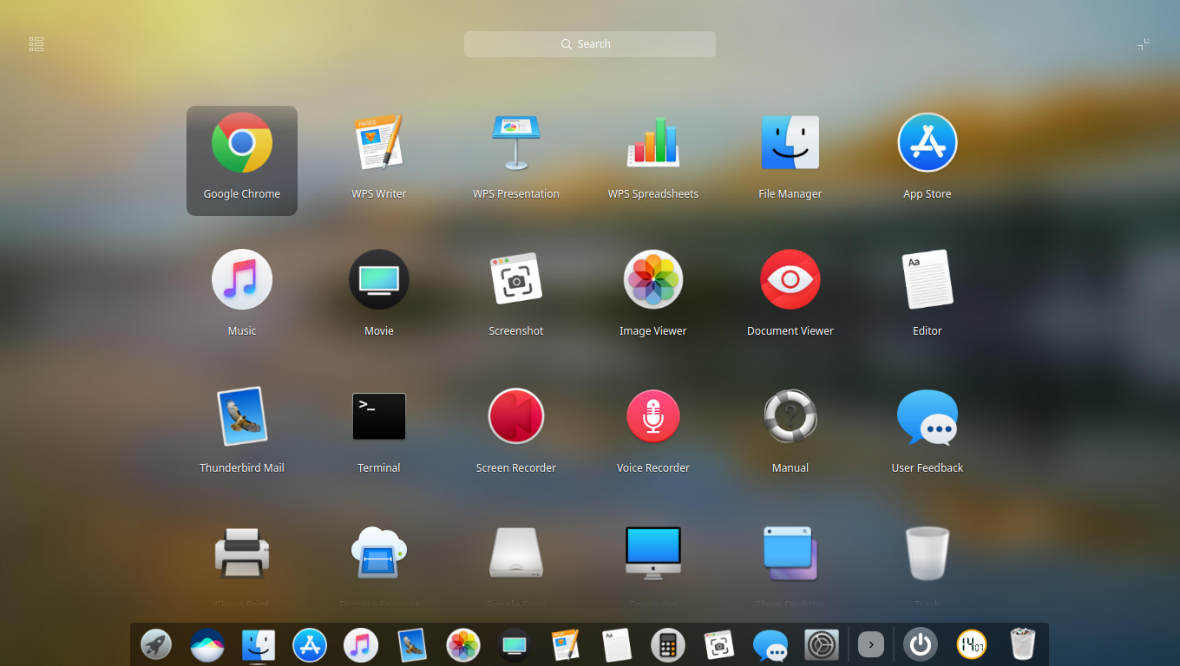
Task: Open Calculator in the dock
Action: (x=668, y=645)
